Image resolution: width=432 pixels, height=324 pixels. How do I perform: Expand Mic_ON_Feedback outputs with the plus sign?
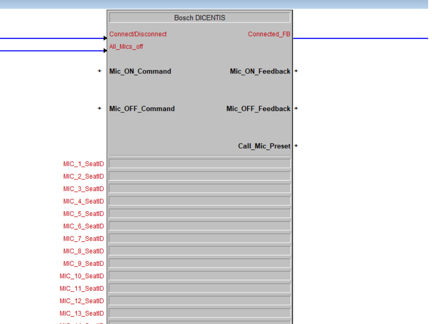pyautogui.click(x=295, y=71)
